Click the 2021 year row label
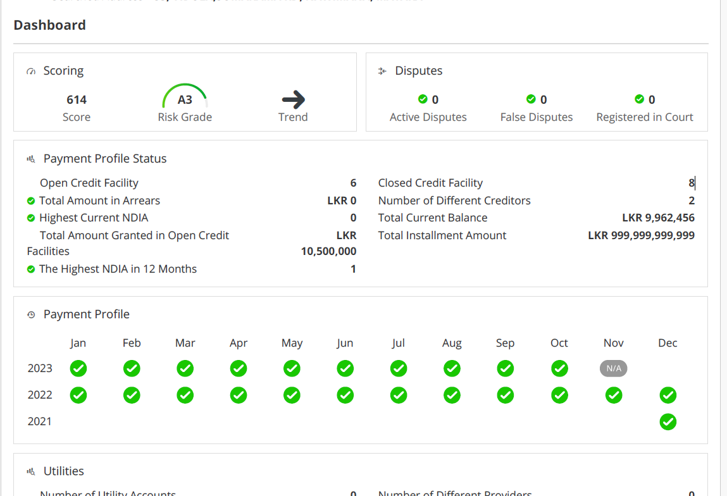 (40, 421)
